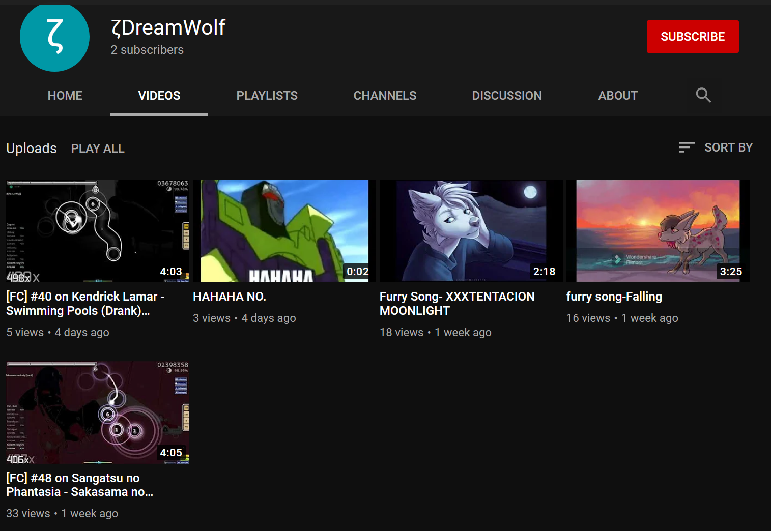This screenshot has width=771, height=531.
Task: Subscribe to the ζDreamWolf channel
Action: (x=693, y=37)
